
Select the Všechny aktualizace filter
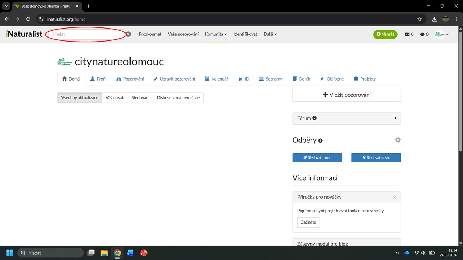tap(80, 97)
